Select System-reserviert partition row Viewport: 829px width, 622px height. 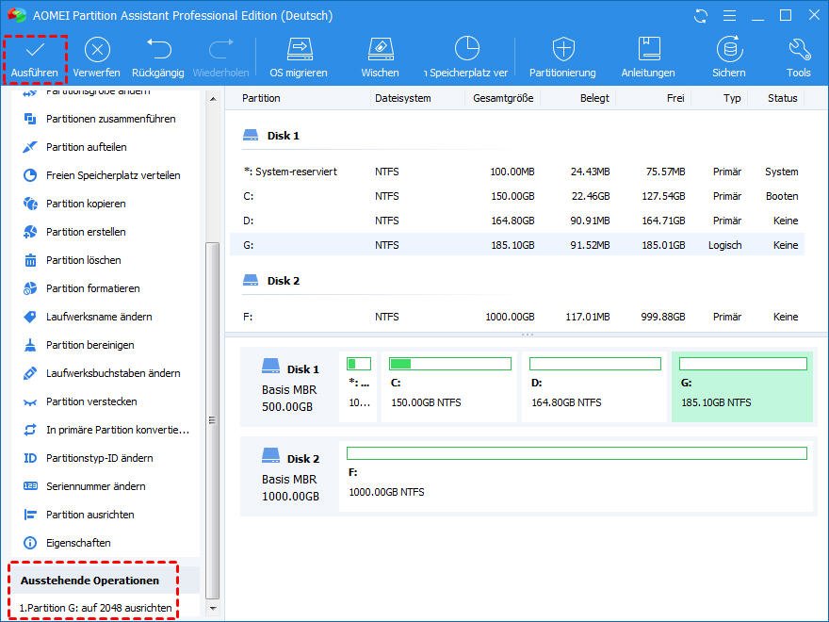point(517,172)
